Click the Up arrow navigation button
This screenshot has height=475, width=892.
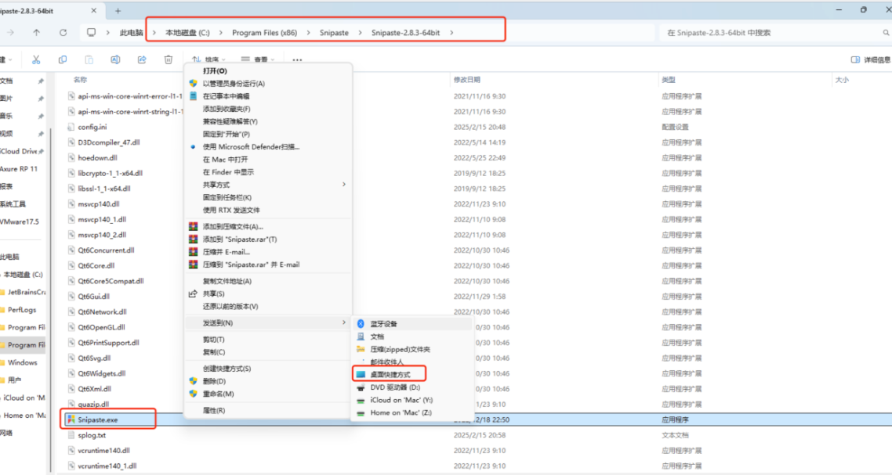[36, 32]
